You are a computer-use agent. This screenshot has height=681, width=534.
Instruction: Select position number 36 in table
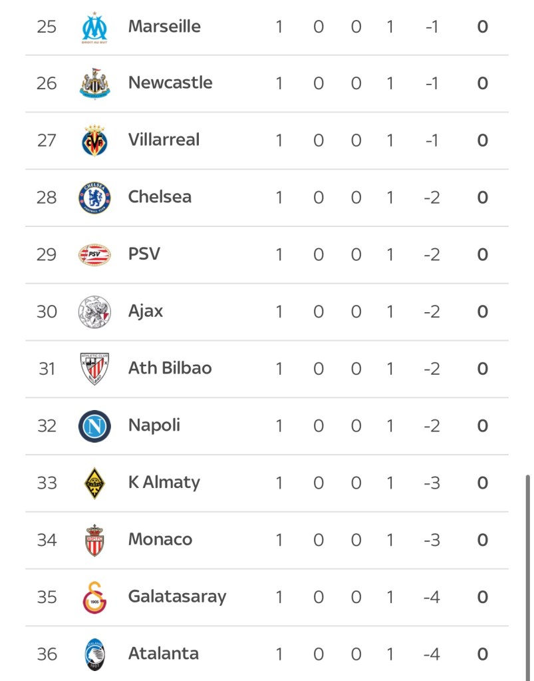47,654
